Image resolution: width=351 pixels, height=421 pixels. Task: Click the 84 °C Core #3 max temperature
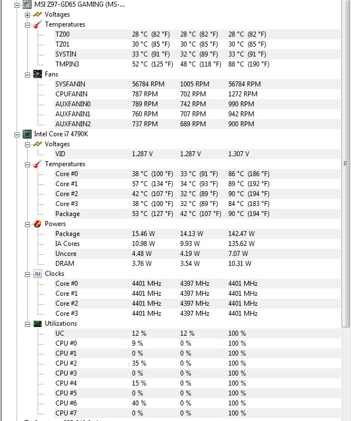(x=249, y=204)
